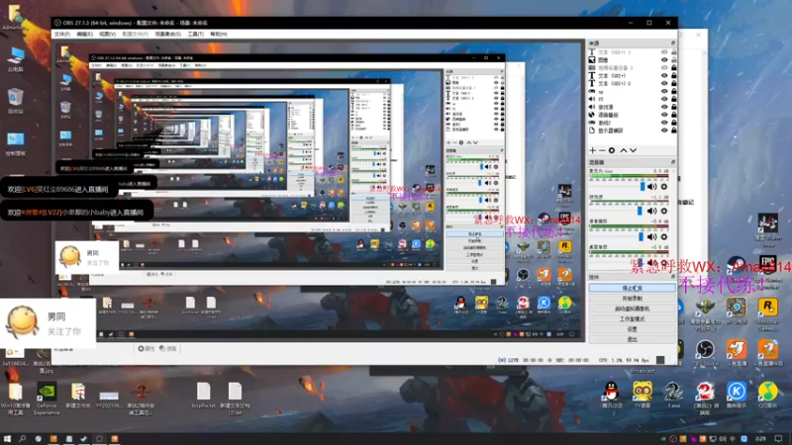The width and height of the screenshot is (792, 445).
Task: Open the 编辑(E) menu
Action: pos(85,35)
